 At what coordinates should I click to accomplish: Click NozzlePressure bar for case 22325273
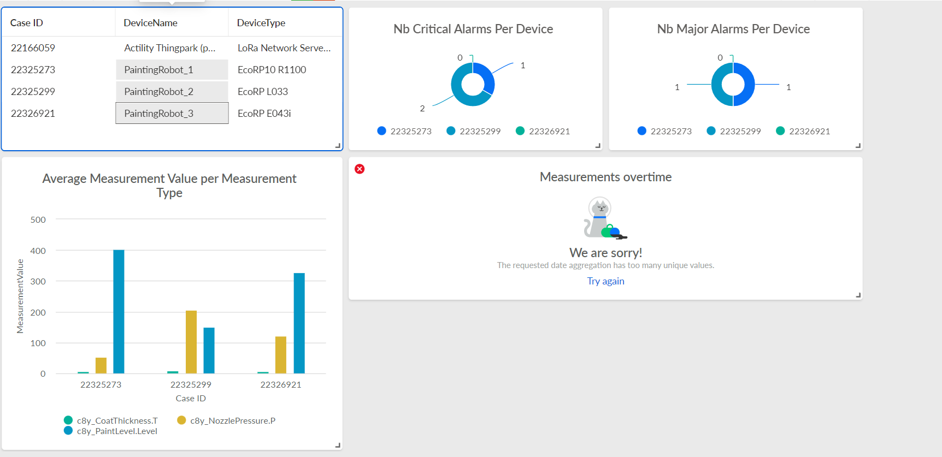click(101, 366)
